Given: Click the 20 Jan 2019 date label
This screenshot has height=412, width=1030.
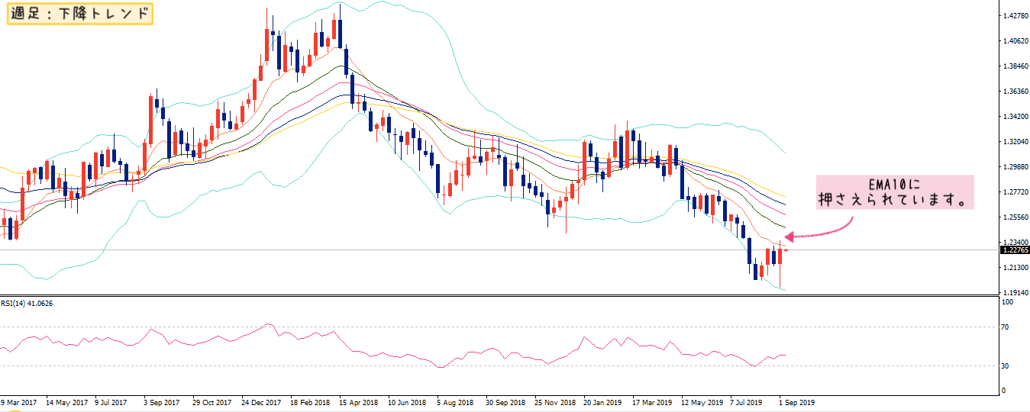Looking at the screenshot, I should point(603,401).
